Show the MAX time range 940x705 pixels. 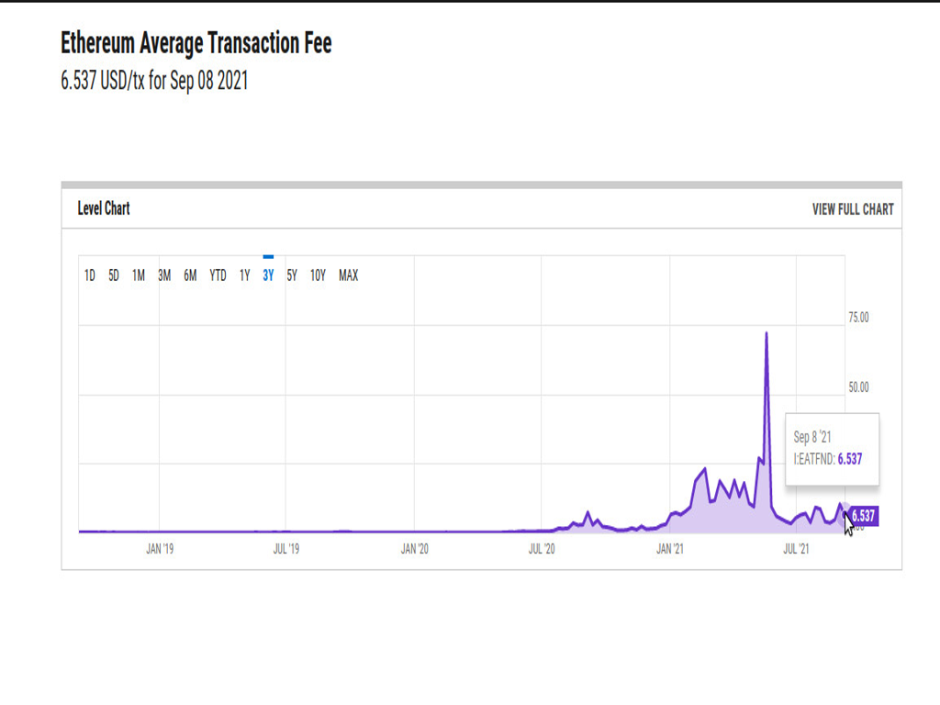pos(349,275)
